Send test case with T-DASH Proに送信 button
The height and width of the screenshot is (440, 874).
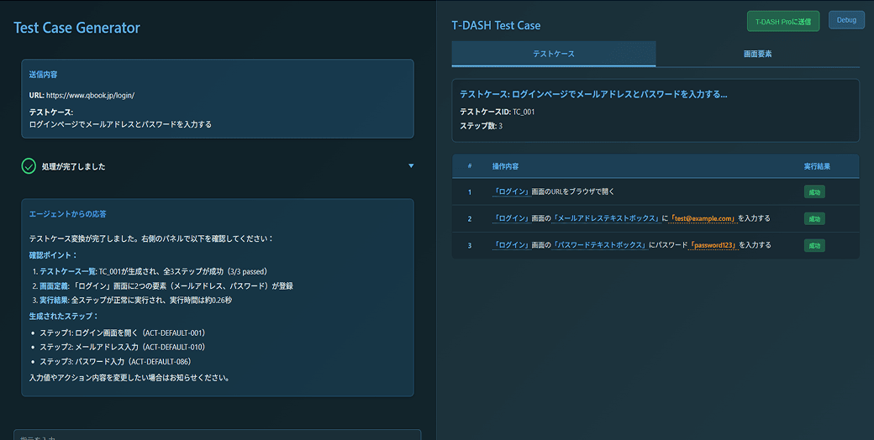[783, 21]
